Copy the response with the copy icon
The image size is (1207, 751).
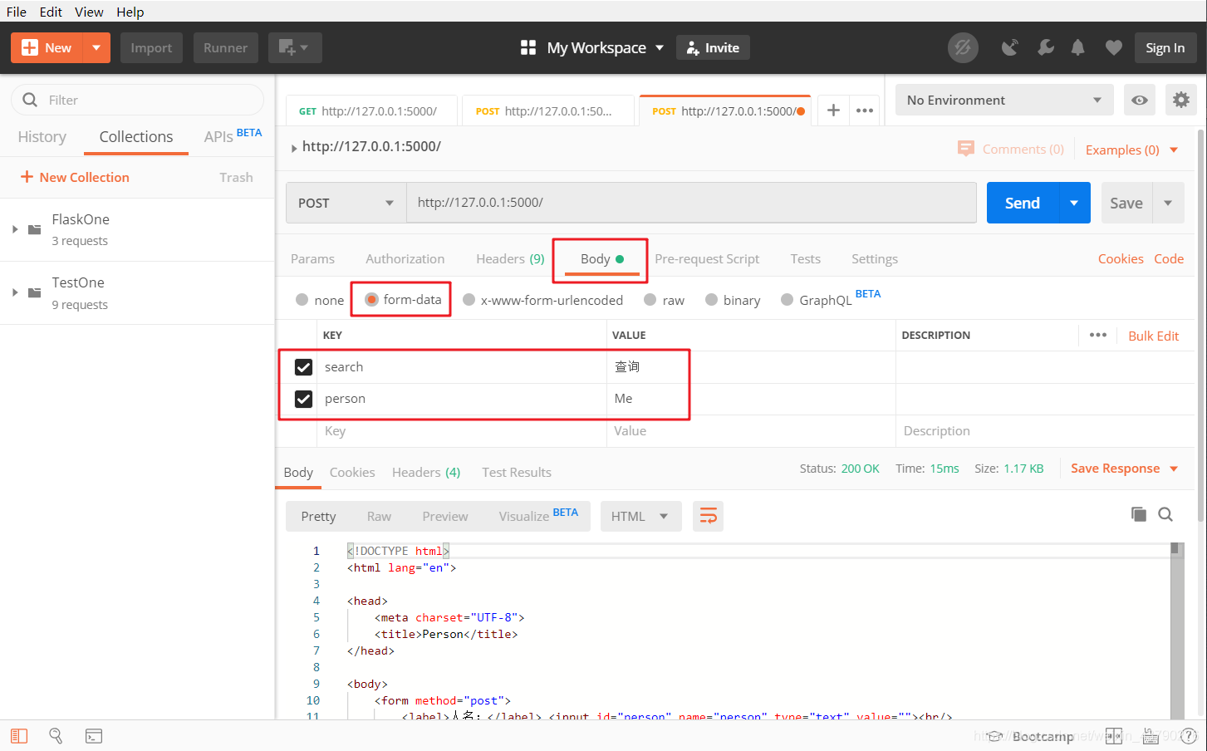pyautogui.click(x=1139, y=514)
